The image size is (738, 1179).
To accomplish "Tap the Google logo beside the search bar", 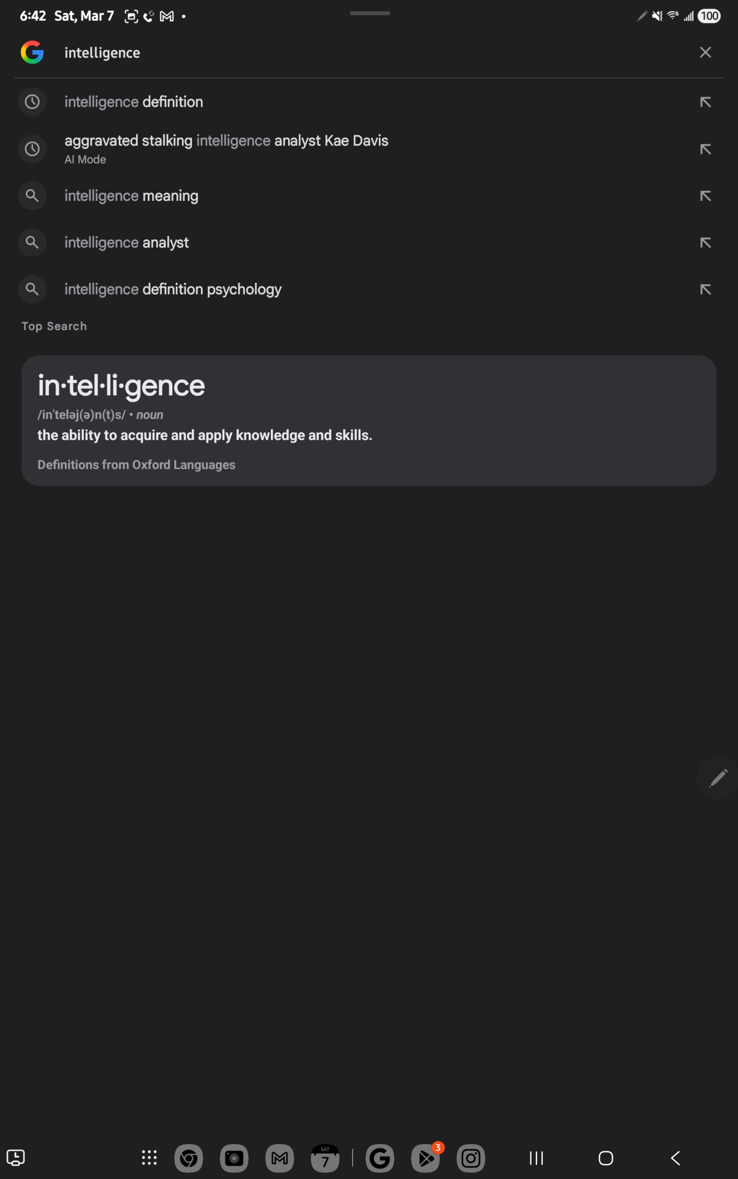I will coord(32,52).
